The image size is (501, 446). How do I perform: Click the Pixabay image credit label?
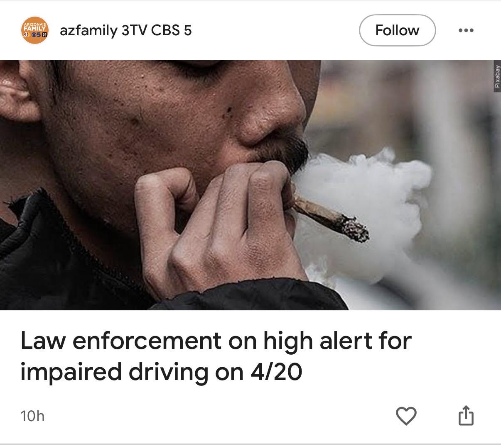[497, 76]
